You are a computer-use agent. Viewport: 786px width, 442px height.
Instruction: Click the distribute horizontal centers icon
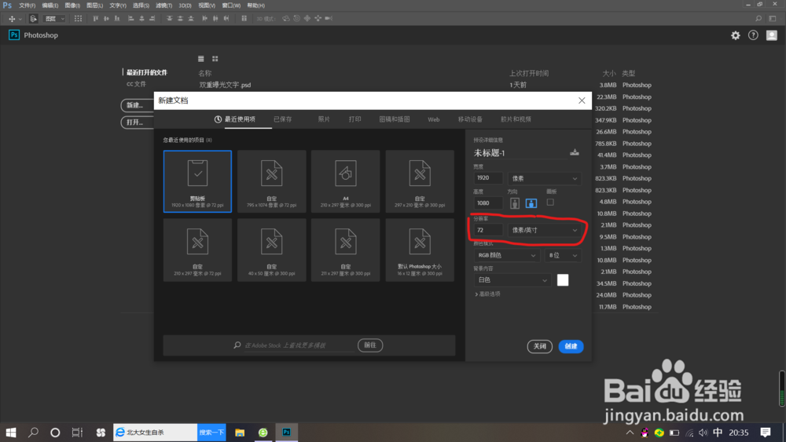pos(215,19)
